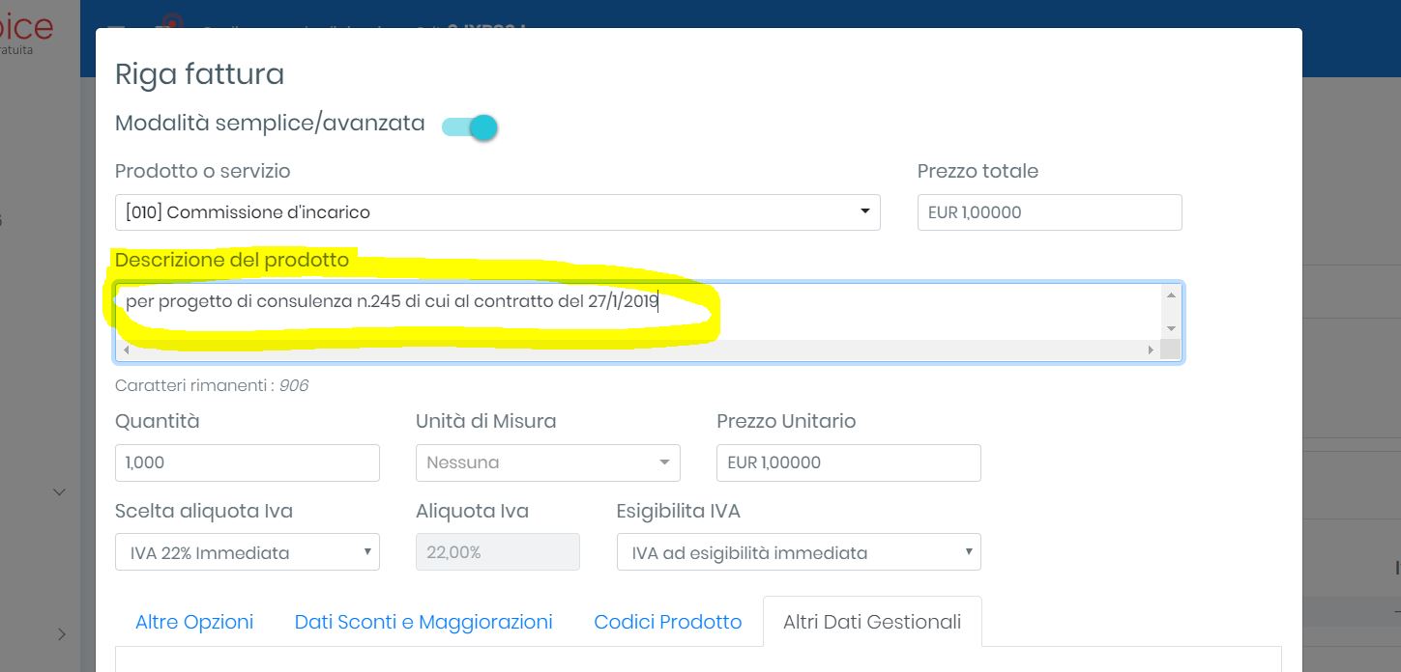Expand the sidebar right chevron
This screenshot has height=672, width=1401.
click(62, 634)
